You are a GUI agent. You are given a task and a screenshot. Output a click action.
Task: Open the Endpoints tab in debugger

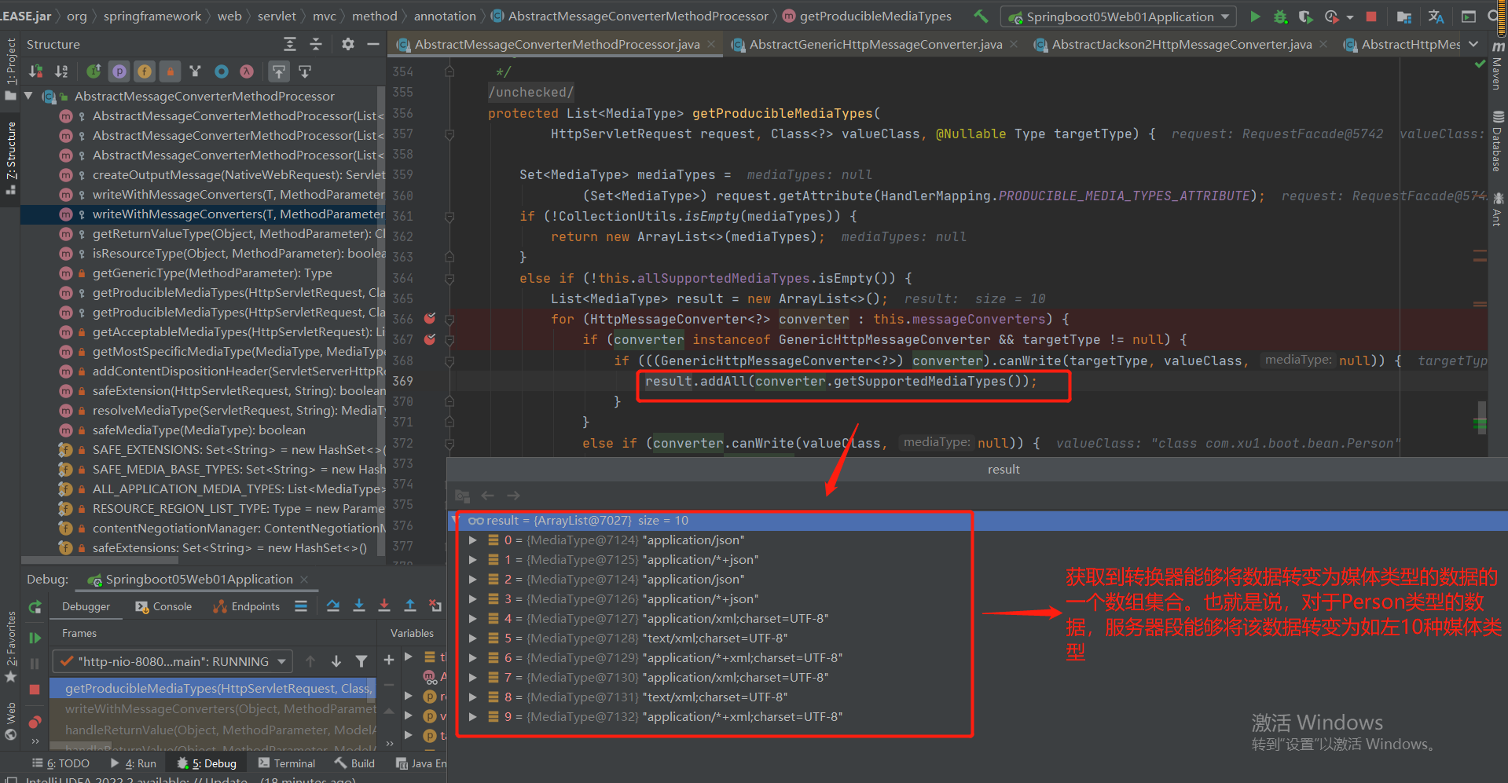[247, 606]
